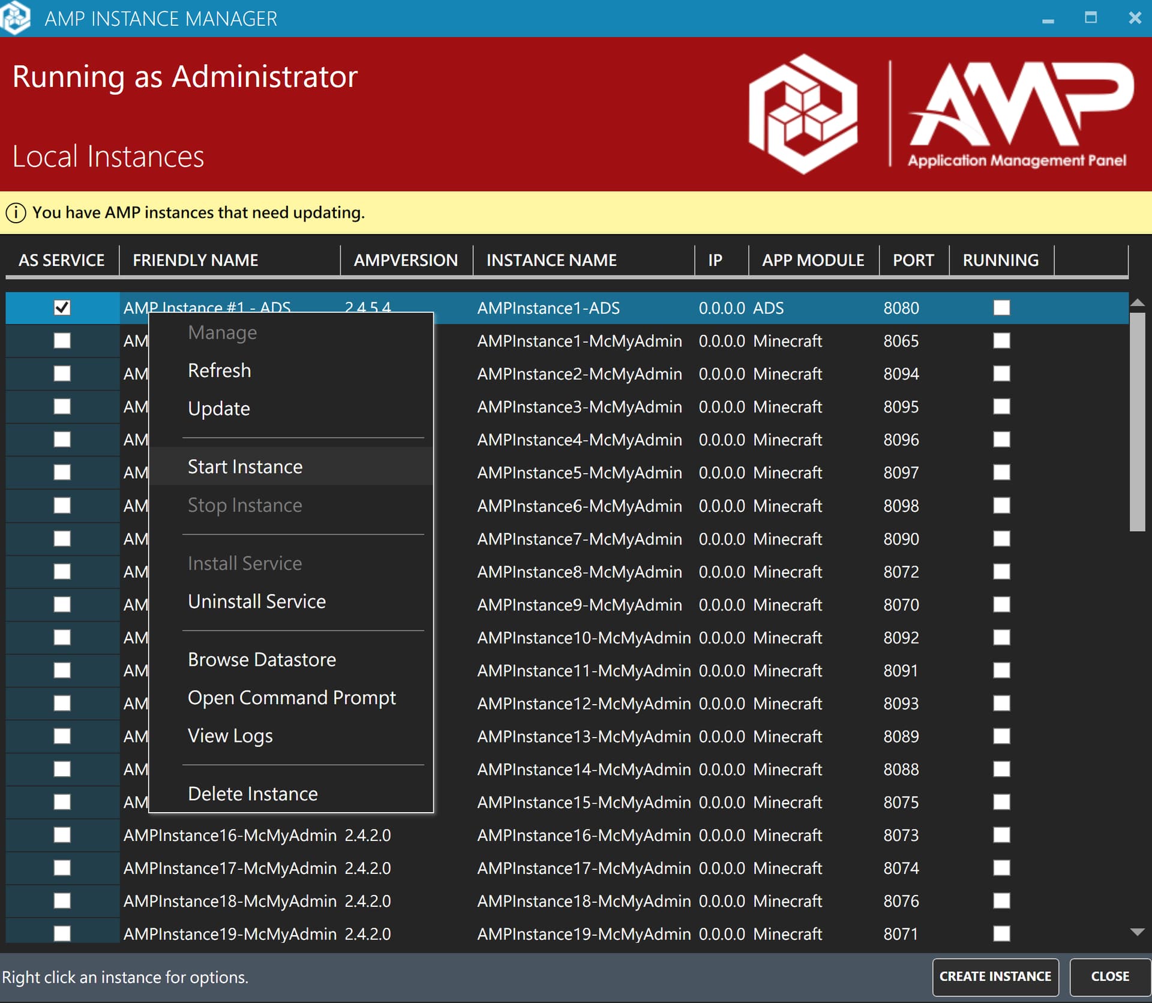Choose Open Command Prompt menu entry
This screenshot has height=1003, width=1152.
(291, 698)
